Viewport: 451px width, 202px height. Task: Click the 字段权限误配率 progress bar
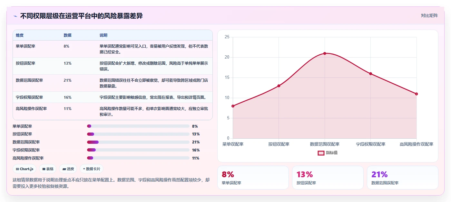click(138, 150)
